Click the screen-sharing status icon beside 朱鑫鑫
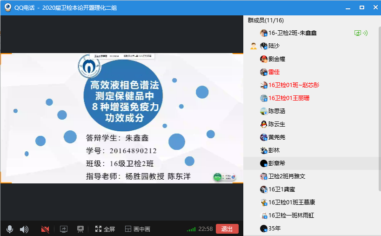This screenshot has height=236, width=381. click(357, 33)
